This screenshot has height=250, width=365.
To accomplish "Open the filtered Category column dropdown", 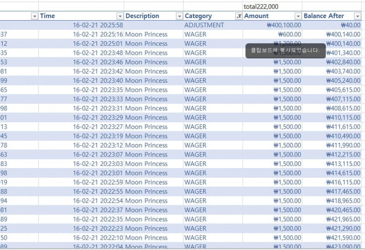I will coord(239,16).
